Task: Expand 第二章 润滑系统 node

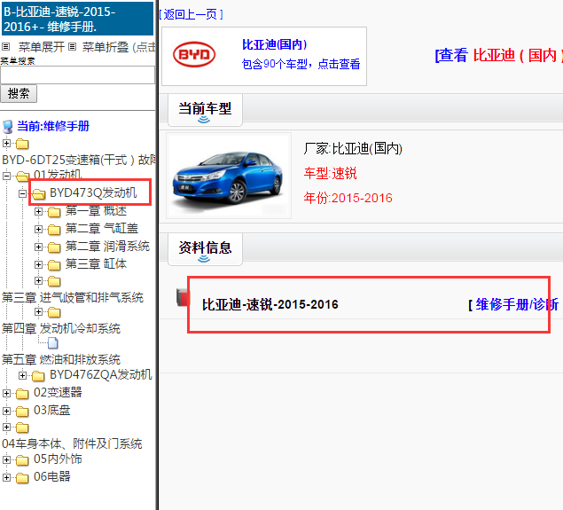Action: 38,247
